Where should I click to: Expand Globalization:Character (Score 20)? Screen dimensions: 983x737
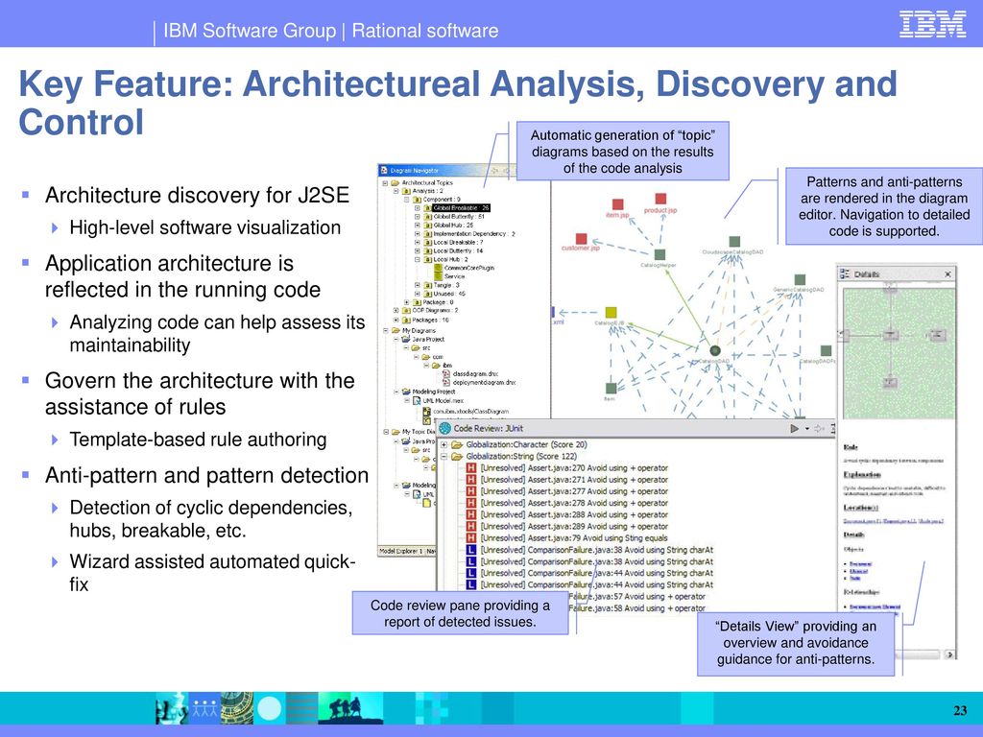(444, 445)
